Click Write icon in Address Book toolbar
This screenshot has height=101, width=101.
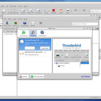(33, 24)
